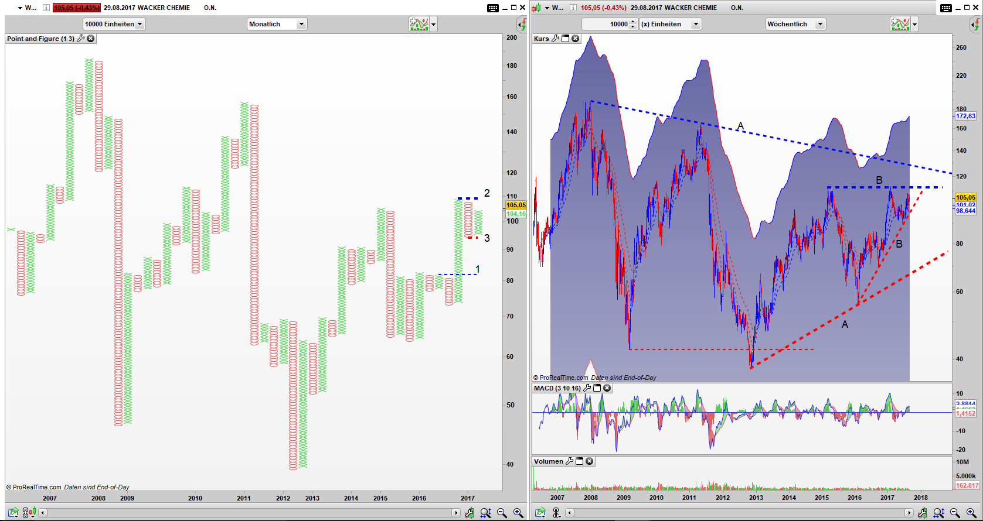Open MACD indicator settings wrench

(x=587, y=388)
